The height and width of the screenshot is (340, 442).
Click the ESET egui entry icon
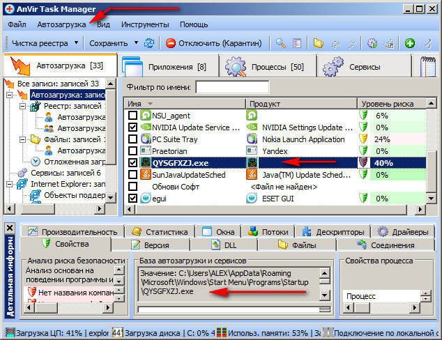pyautogui.click(x=146, y=199)
